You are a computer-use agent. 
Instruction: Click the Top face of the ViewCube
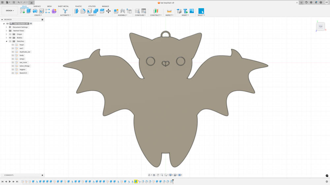click(x=320, y=27)
